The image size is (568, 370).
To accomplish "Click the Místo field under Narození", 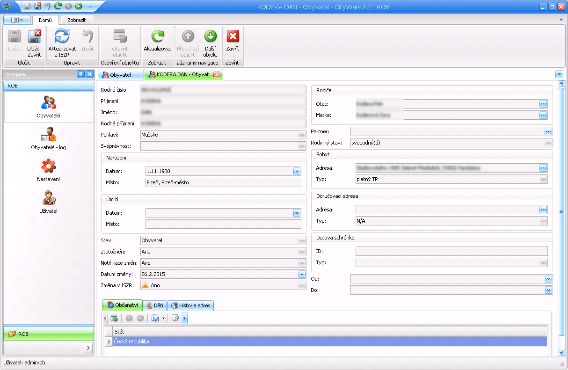I will [223, 183].
